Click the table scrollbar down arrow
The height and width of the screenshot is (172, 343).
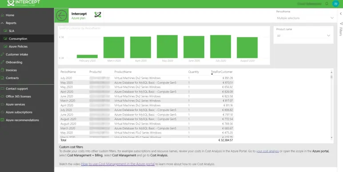(x=331, y=137)
